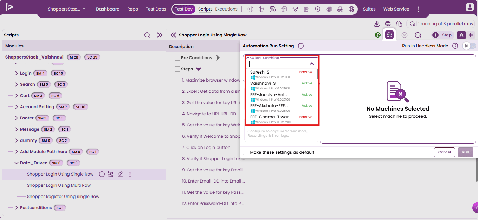Expand the Pre Conditions section arrow
The height and width of the screenshot is (220, 478).
(x=218, y=58)
